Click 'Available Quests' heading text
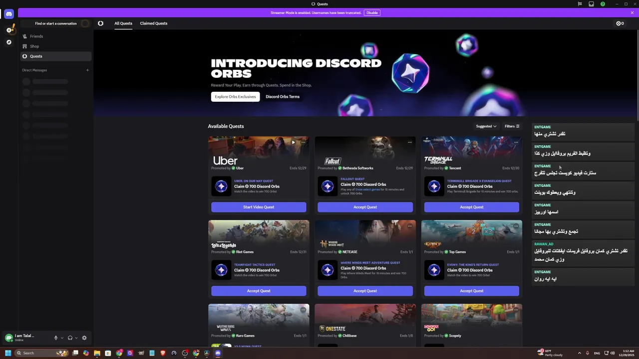 pos(226,126)
